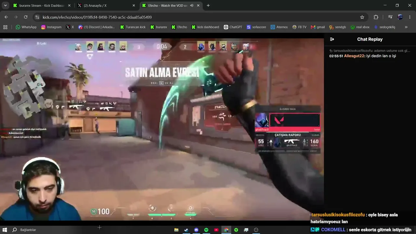Mute the Efecho tab audio
Viewport: 416px width, 234px height.
click(x=192, y=6)
